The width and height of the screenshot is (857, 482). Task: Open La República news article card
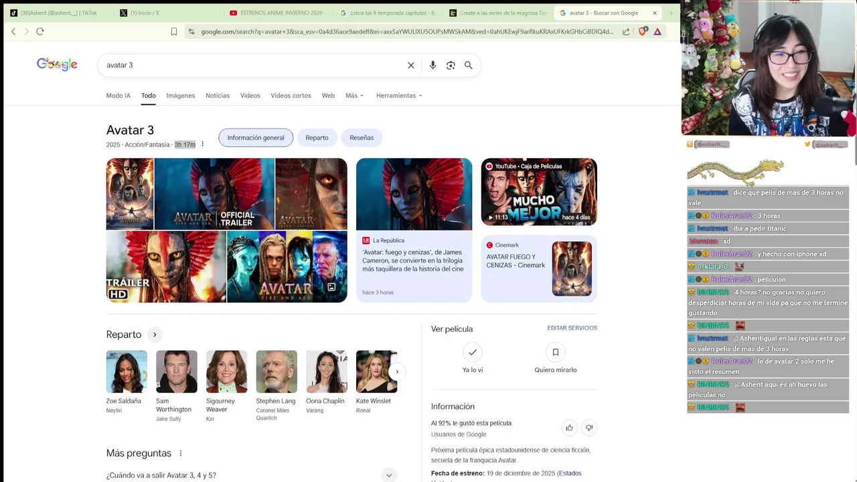click(414, 230)
